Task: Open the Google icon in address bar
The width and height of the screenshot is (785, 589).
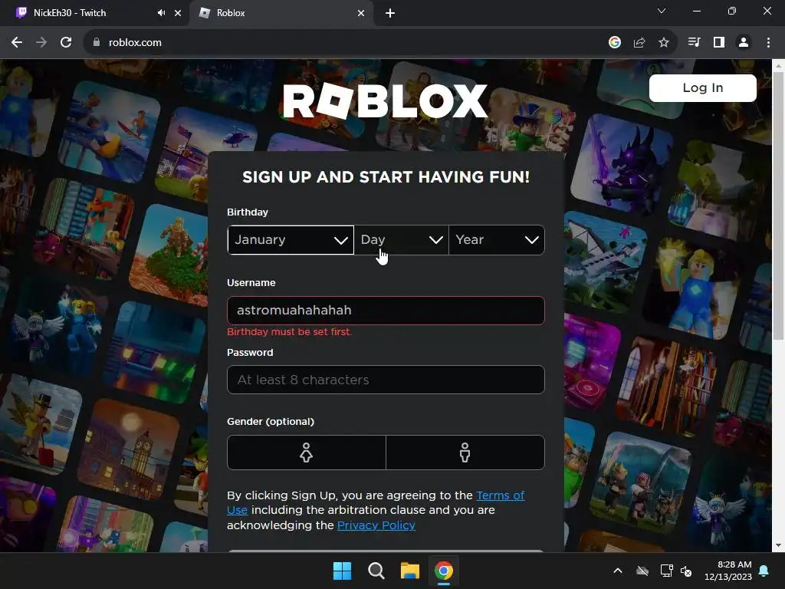Action: click(x=614, y=43)
